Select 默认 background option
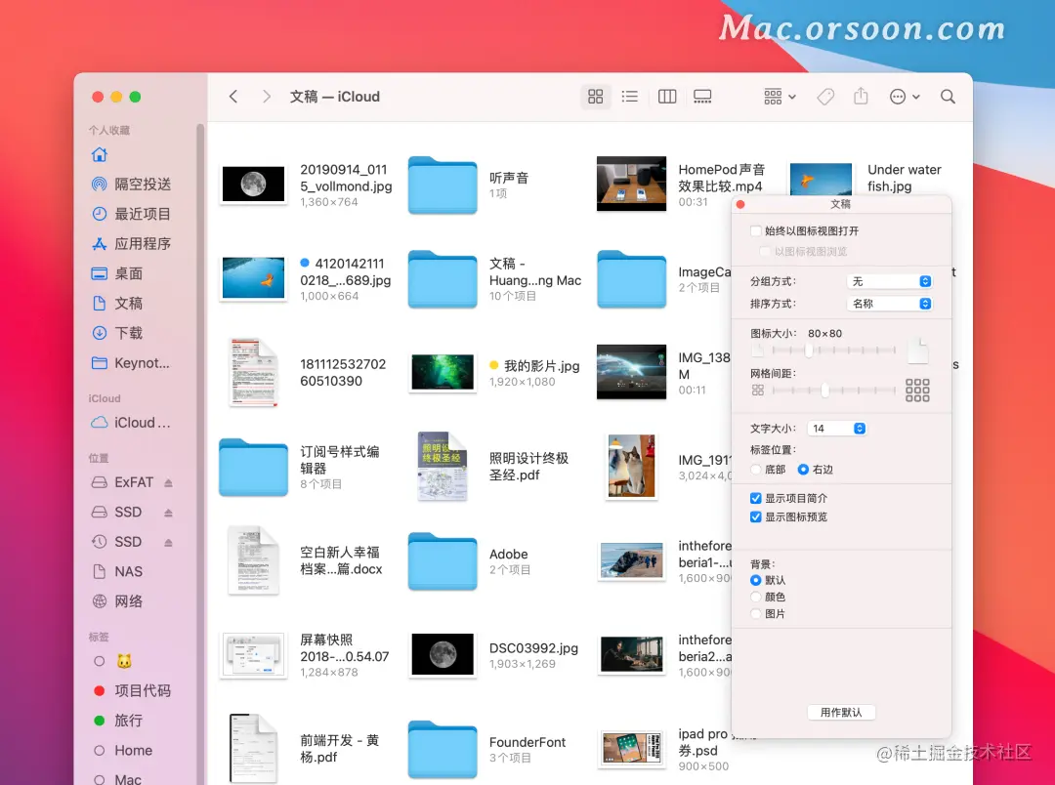Viewport: 1055px width, 785px height. coord(755,580)
